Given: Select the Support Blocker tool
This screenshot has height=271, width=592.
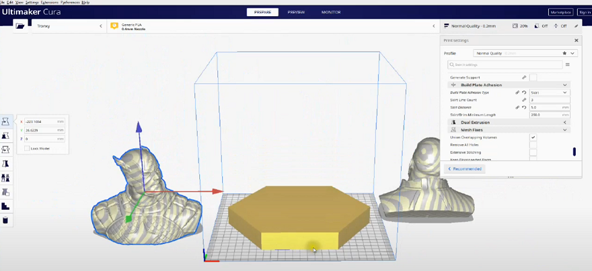Looking at the screenshot, I should pyautogui.click(x=6, y=192).
